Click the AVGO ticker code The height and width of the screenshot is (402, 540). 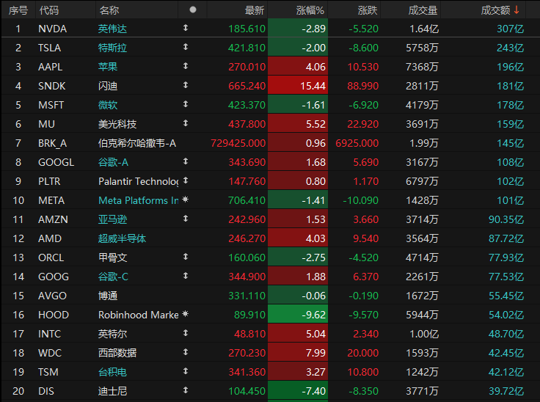point(52,296)
